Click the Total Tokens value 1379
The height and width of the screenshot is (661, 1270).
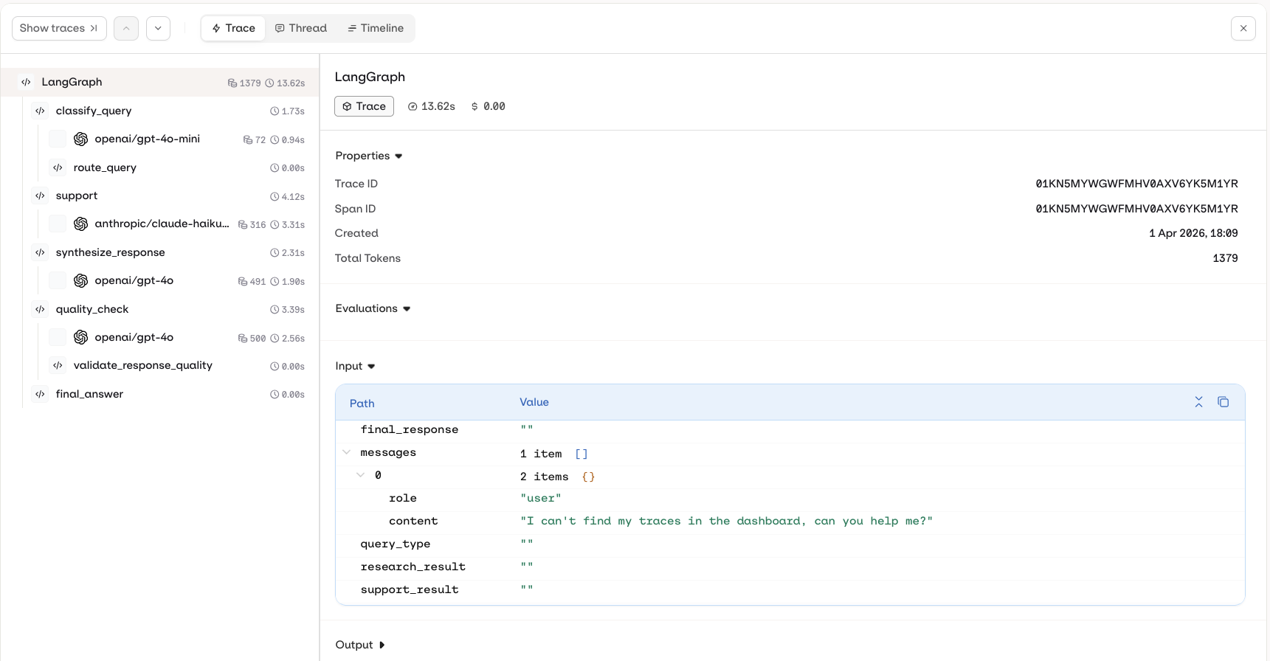tap(1225, 258)
